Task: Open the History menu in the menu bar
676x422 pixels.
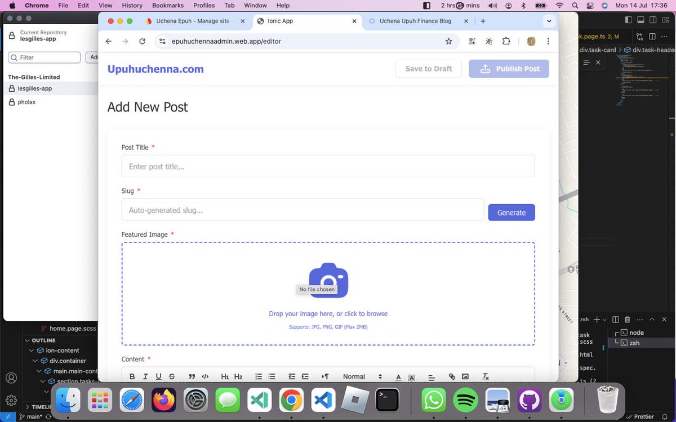Action: 132,5
